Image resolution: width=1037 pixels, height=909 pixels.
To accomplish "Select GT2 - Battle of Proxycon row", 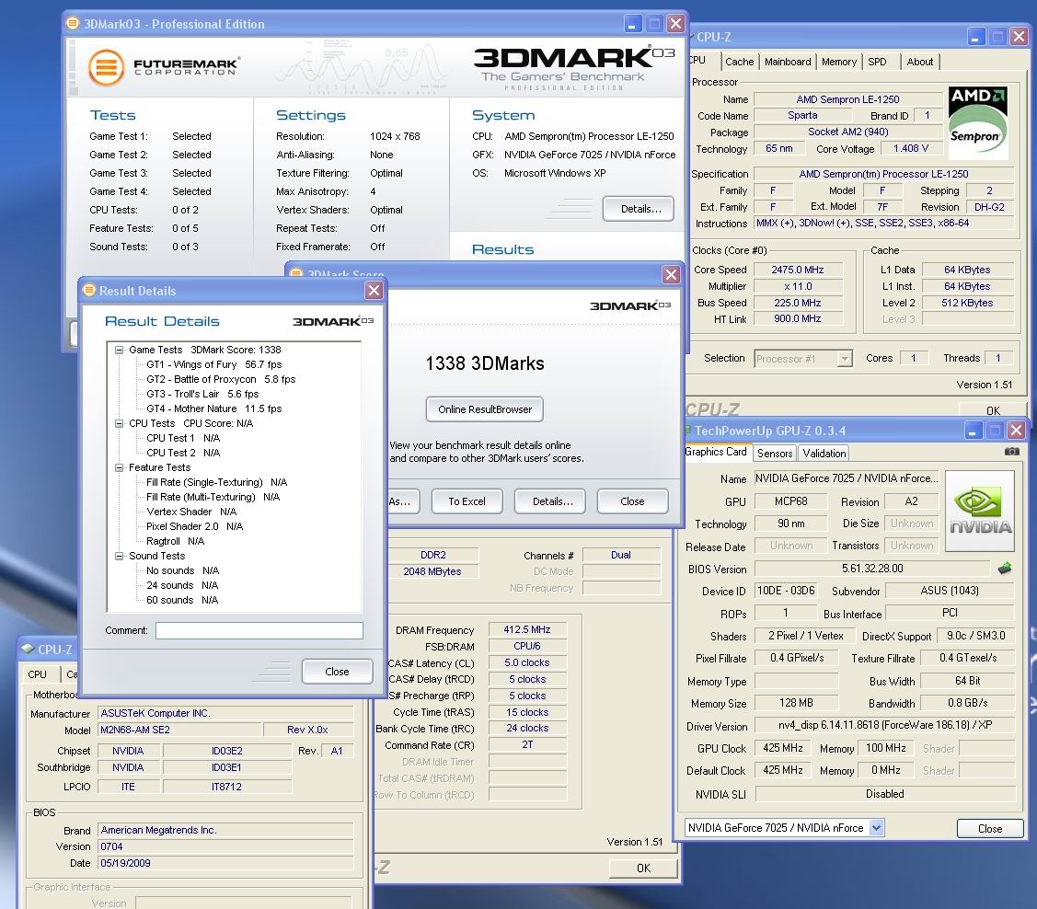I will (x=221, y=379).
